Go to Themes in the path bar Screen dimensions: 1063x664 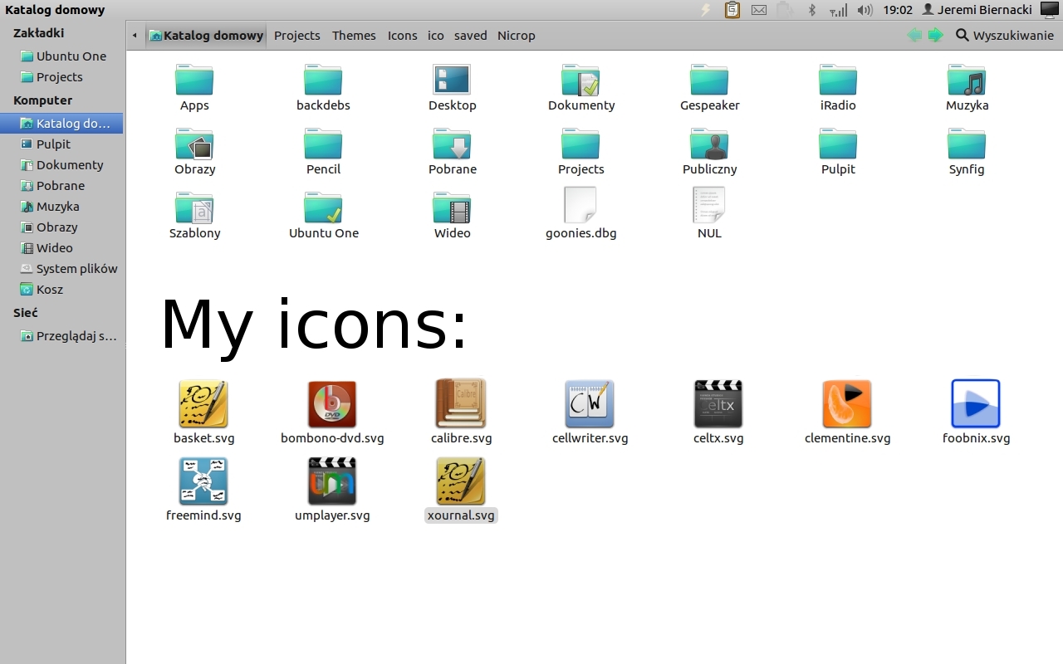pyautogui.click(x=354, y=36)
